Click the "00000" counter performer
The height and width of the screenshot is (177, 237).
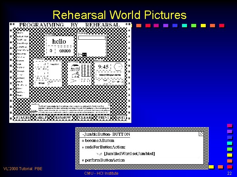pyautogui.click(x=65, y=51)
